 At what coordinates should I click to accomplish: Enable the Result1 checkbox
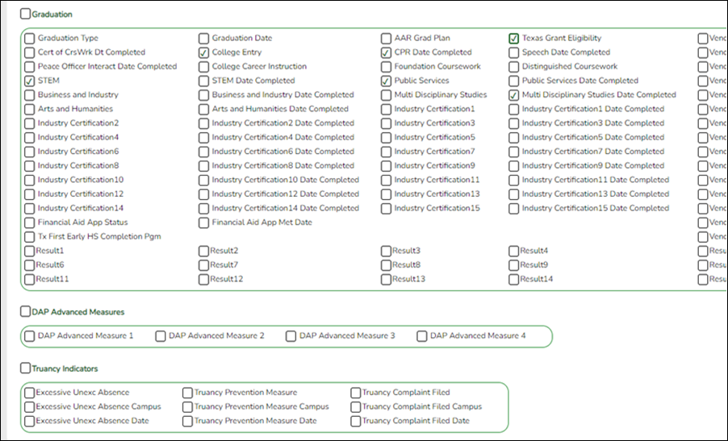[x=30, y=252]
